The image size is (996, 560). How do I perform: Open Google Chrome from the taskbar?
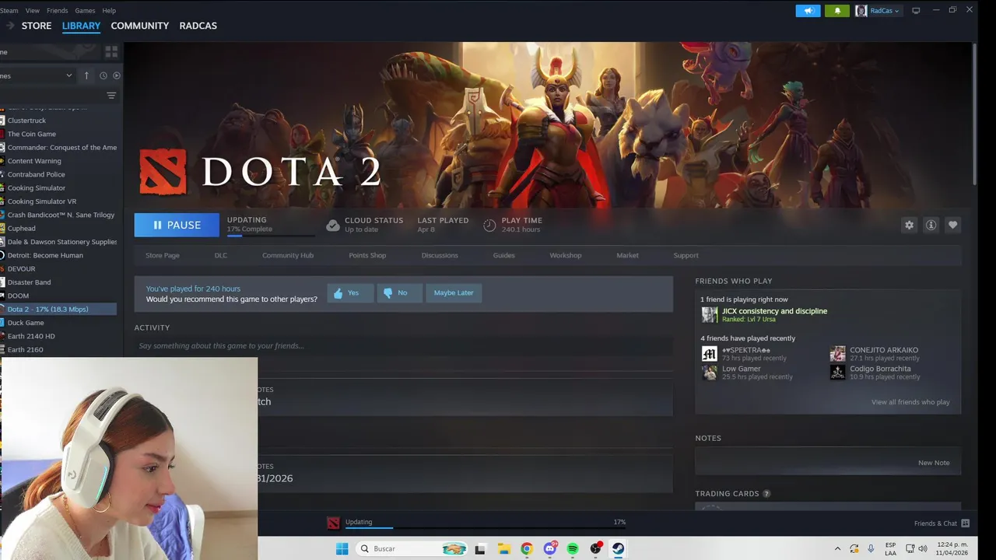point(527,549)
